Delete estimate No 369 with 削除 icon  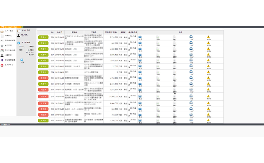point(209,38)
